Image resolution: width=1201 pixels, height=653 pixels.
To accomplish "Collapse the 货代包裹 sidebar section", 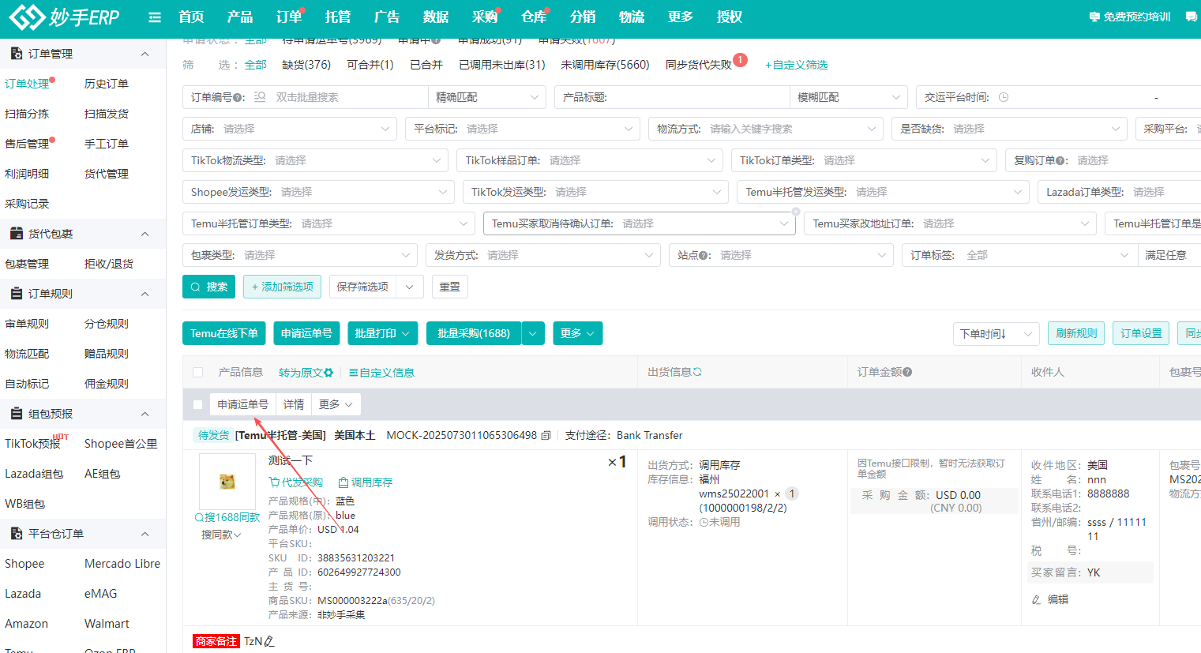I will (144, 234).
